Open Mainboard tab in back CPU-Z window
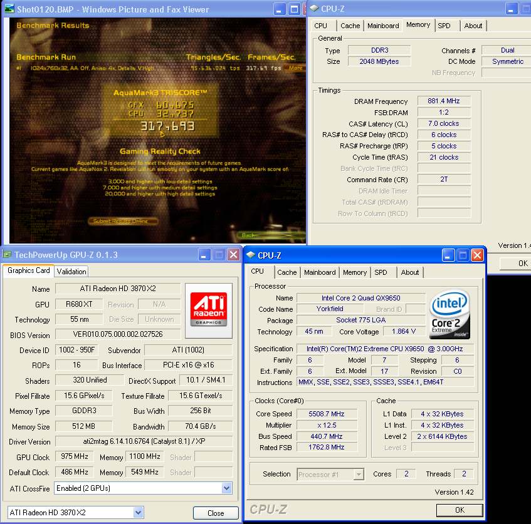This screenshot has height=524, width=531. click(x=383, y=26)
